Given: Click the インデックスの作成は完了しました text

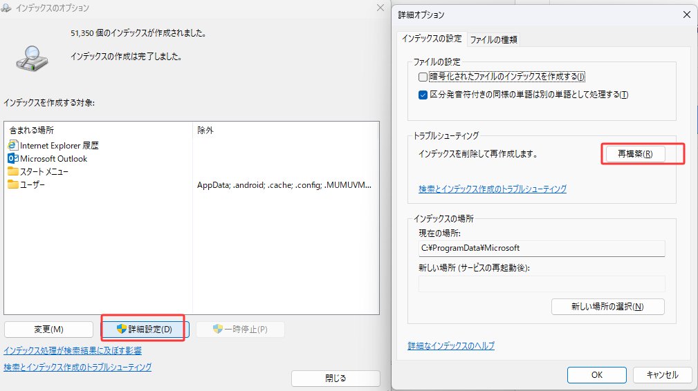Looking at the screenshot, I should 126,57.
